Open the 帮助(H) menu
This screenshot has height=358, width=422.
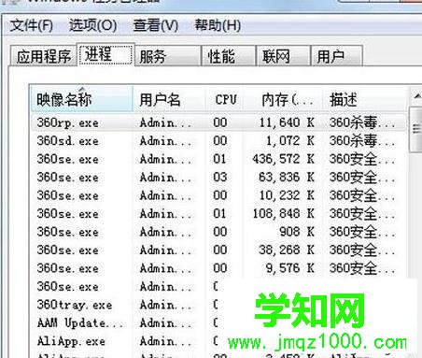click(218, 25)
